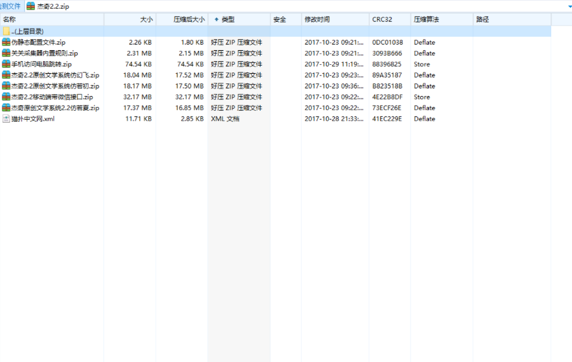Sort by the 压缩算法 column header
The image size is (572, 362).
pyautogui.click(x=442, y=19)
